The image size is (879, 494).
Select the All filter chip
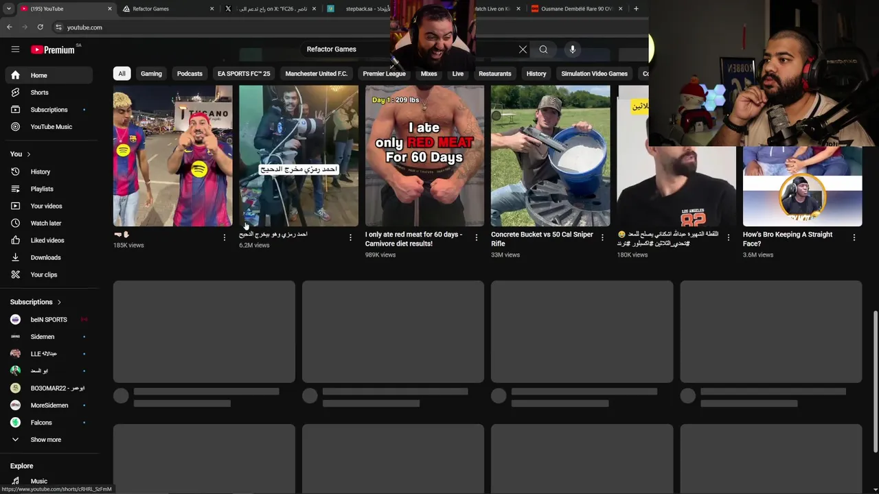pyautogui.click(x=122, y=73)
